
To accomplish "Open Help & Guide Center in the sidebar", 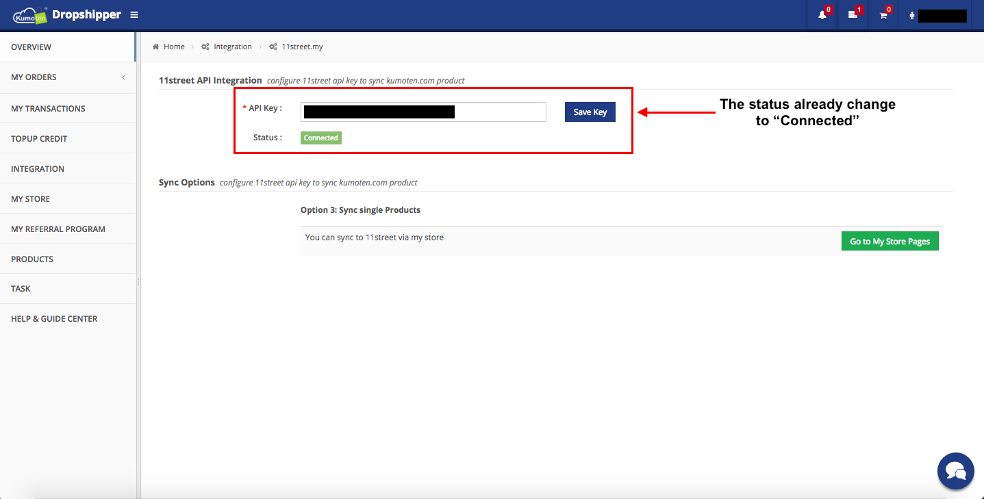I will click(68, 319).
